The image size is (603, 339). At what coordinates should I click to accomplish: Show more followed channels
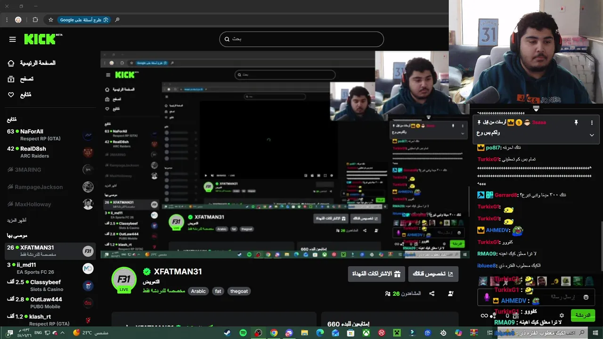click(16, 220)
